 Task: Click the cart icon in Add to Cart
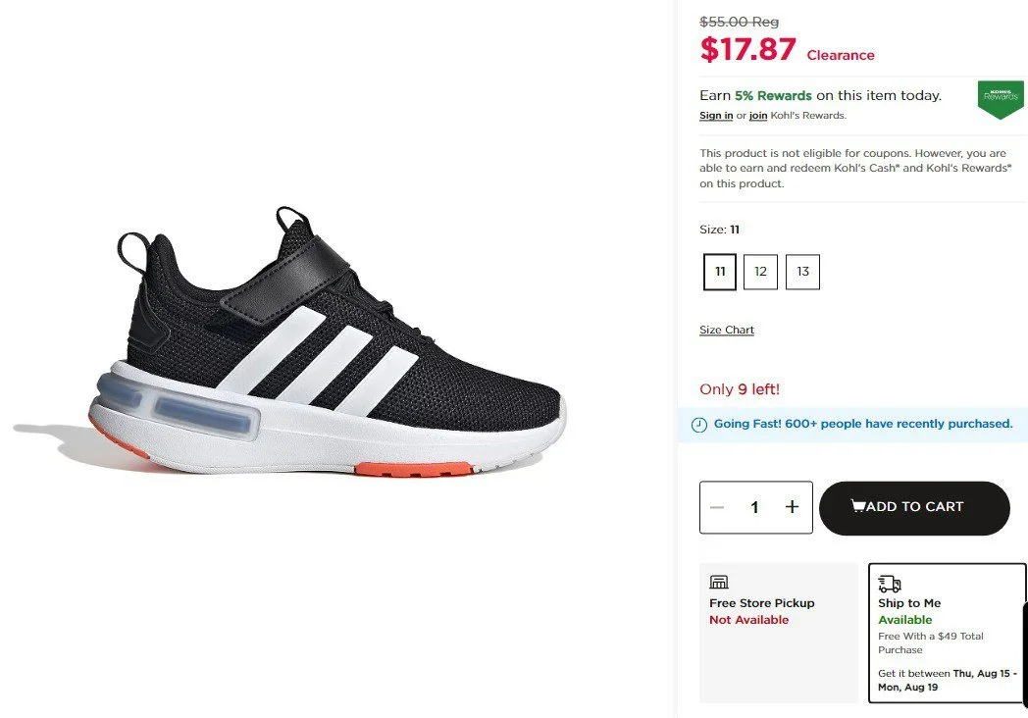pos(857,505)
